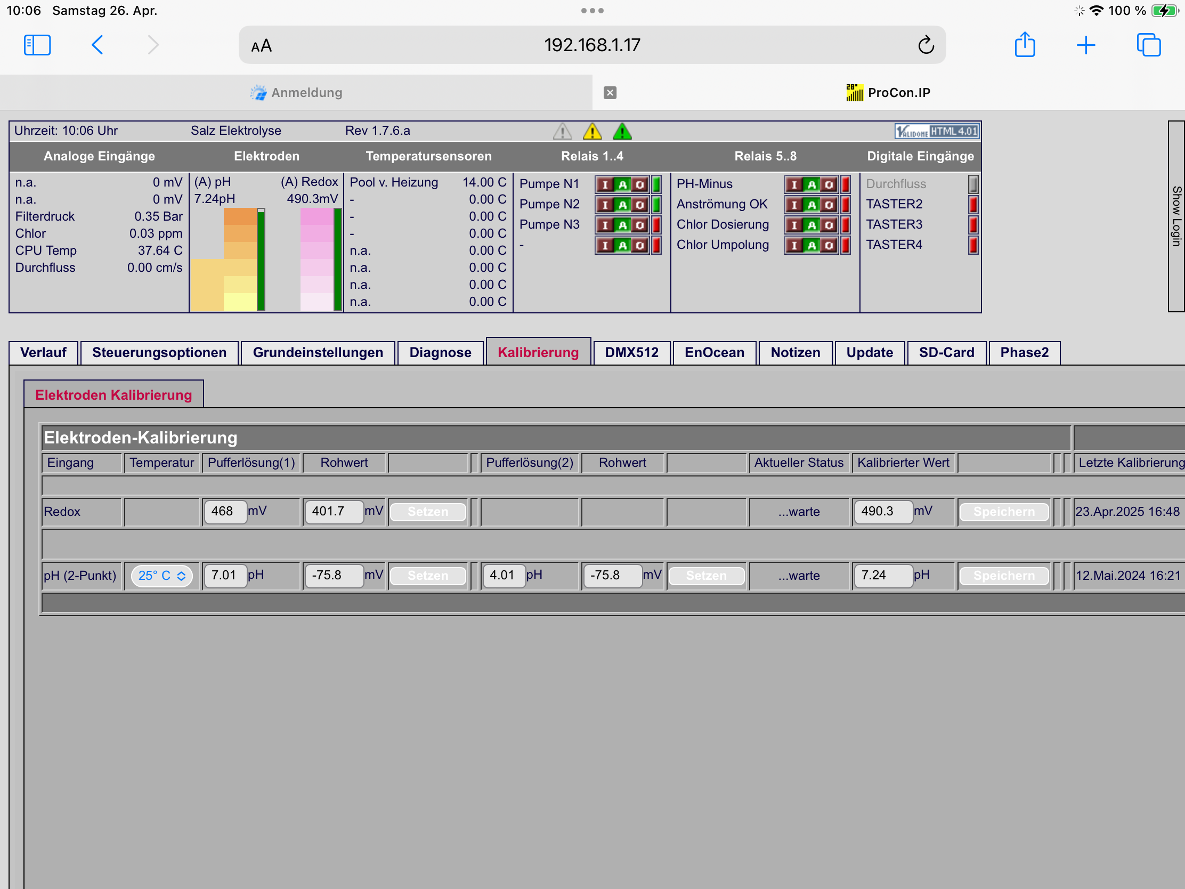The width and height of the screenshot is (1185, 889).
Task: Set PH-Minus relay to A (auto)
Action: pos(811,185)
